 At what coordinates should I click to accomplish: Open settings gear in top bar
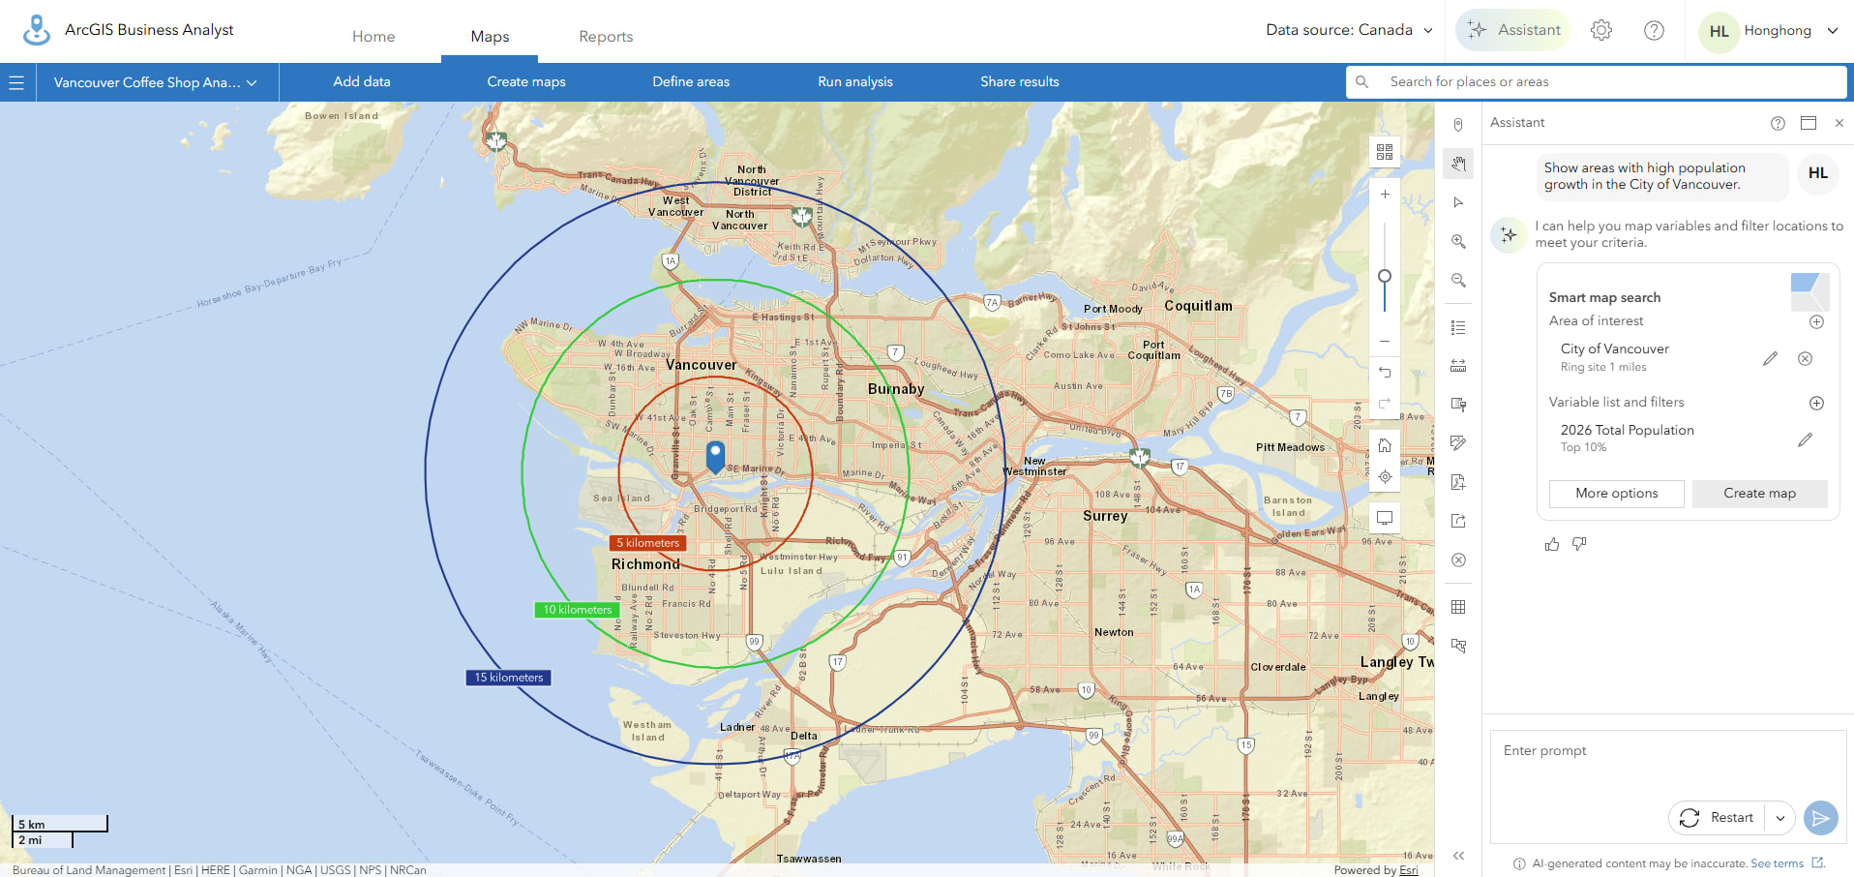pyautogui.click(x=1601, y=30)
